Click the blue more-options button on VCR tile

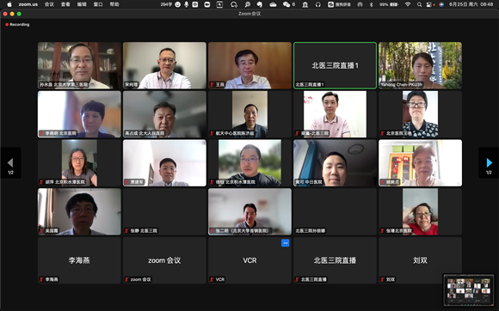(285, 243)
